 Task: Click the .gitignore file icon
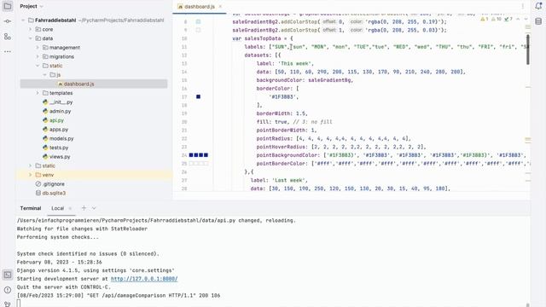[x=38, y=184]
